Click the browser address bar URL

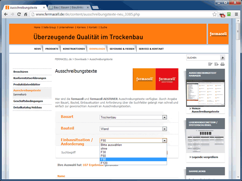tap(88, 14)
